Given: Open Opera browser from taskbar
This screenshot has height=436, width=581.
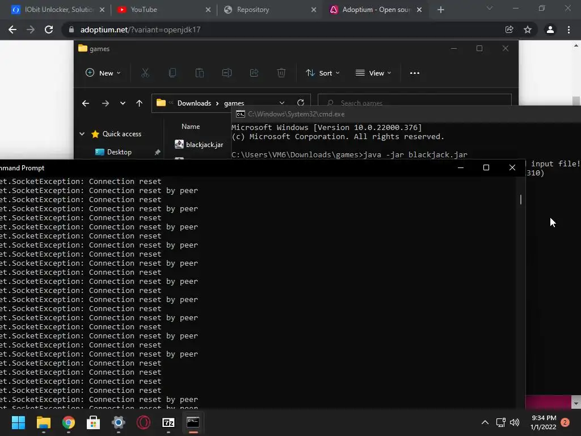Looking at the screenshot, I should [x=144, y=422].
